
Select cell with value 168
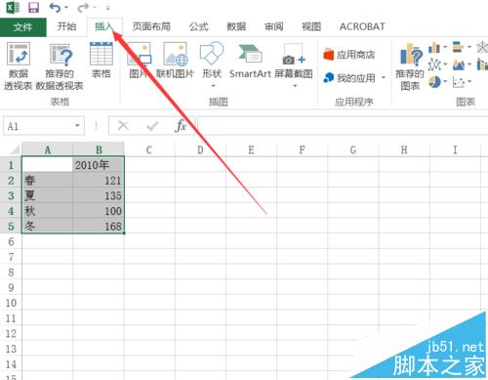point(99,226)
